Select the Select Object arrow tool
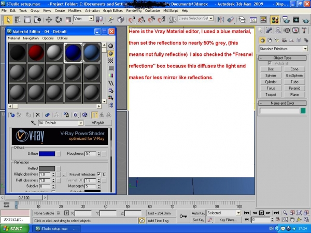The height and width of the screenshot is (233, 311). (8, 20)
